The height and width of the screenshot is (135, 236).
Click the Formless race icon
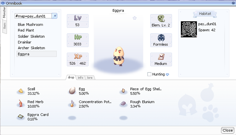[161, 38]
